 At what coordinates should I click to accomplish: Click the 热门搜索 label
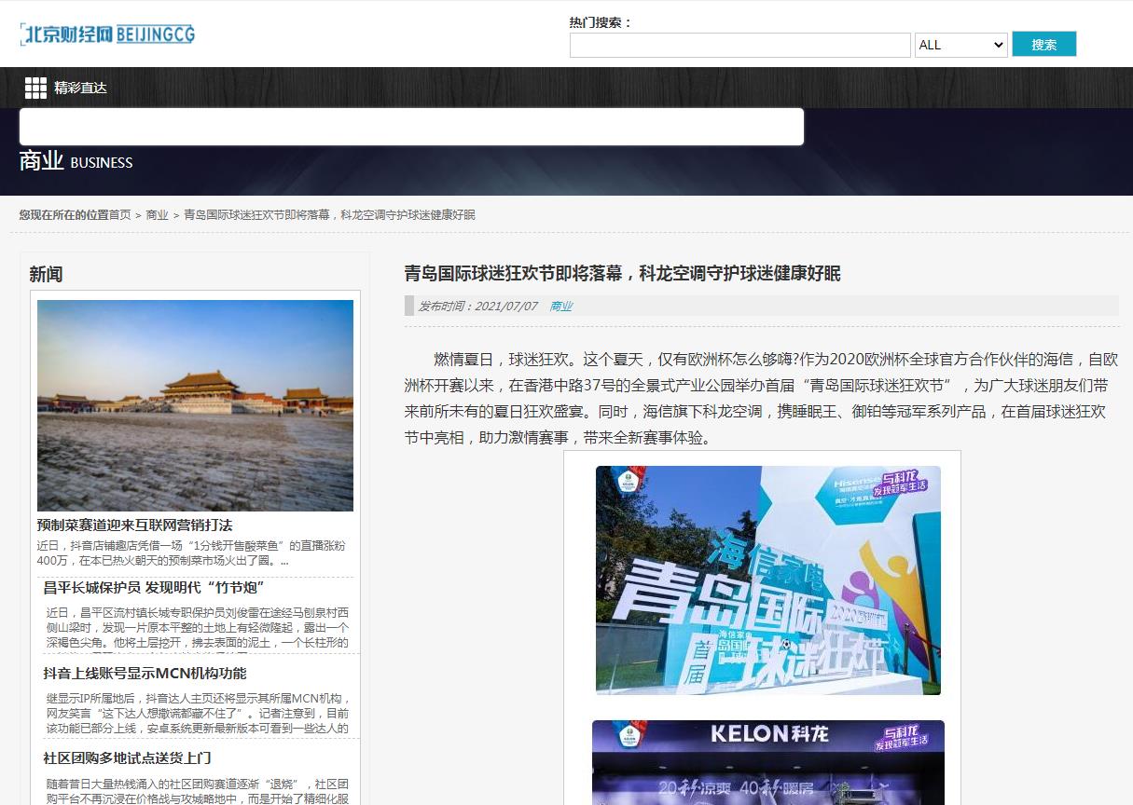601,22
